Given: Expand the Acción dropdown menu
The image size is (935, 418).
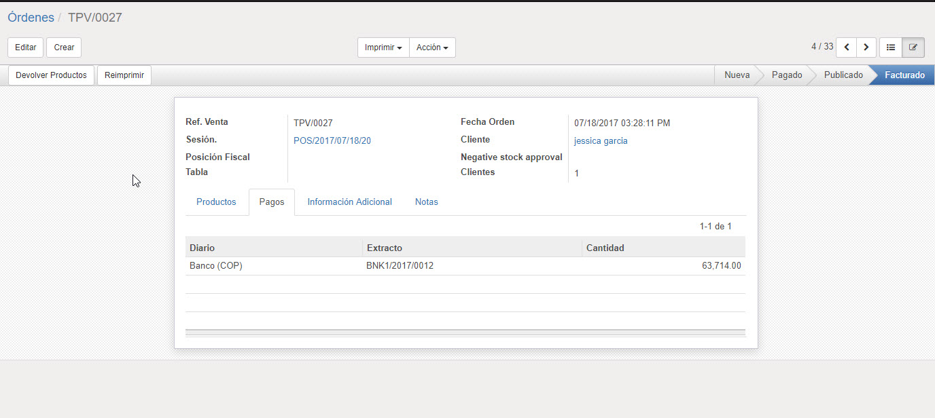Looking at the screenshot, I should pos(432,47).
